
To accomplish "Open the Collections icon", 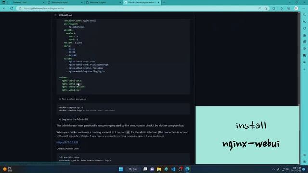I will (289, 8).
